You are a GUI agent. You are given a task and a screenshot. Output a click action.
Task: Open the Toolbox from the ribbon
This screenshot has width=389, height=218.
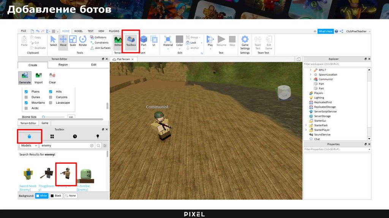click(131, 41)
